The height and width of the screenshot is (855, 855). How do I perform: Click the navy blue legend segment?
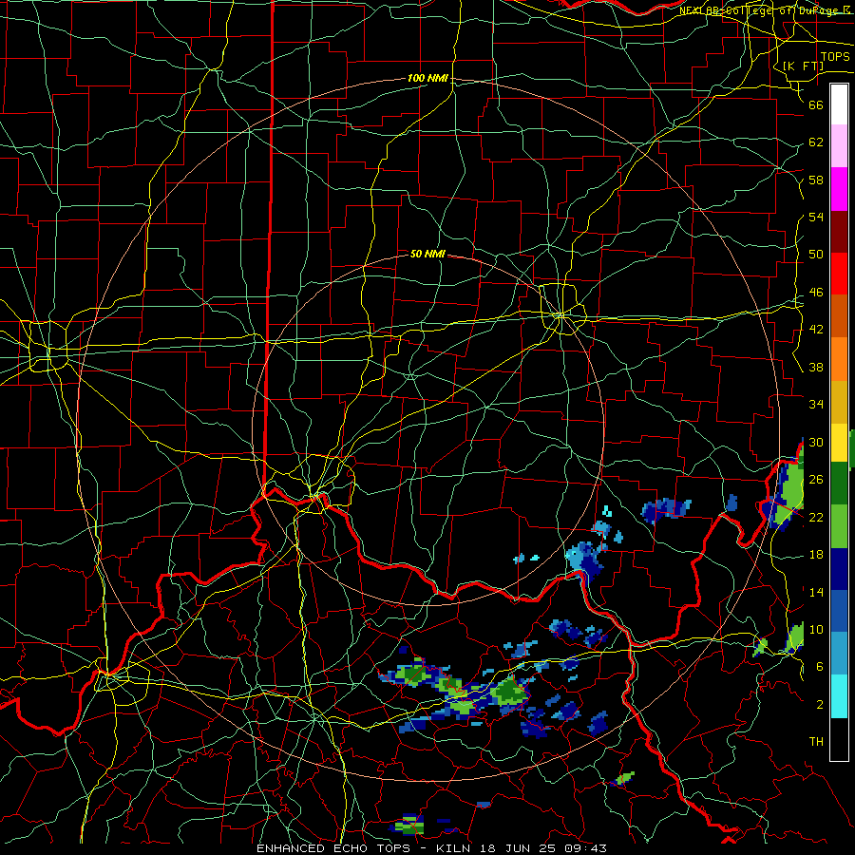pos(839,569)
